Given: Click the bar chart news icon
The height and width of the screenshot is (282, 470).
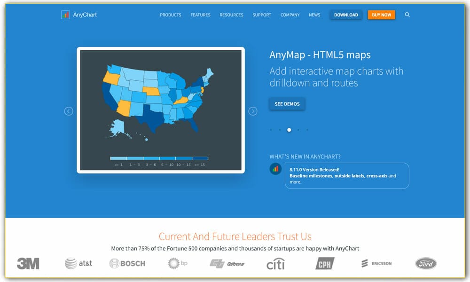Looking at the screenshot, I should (275, 169).
